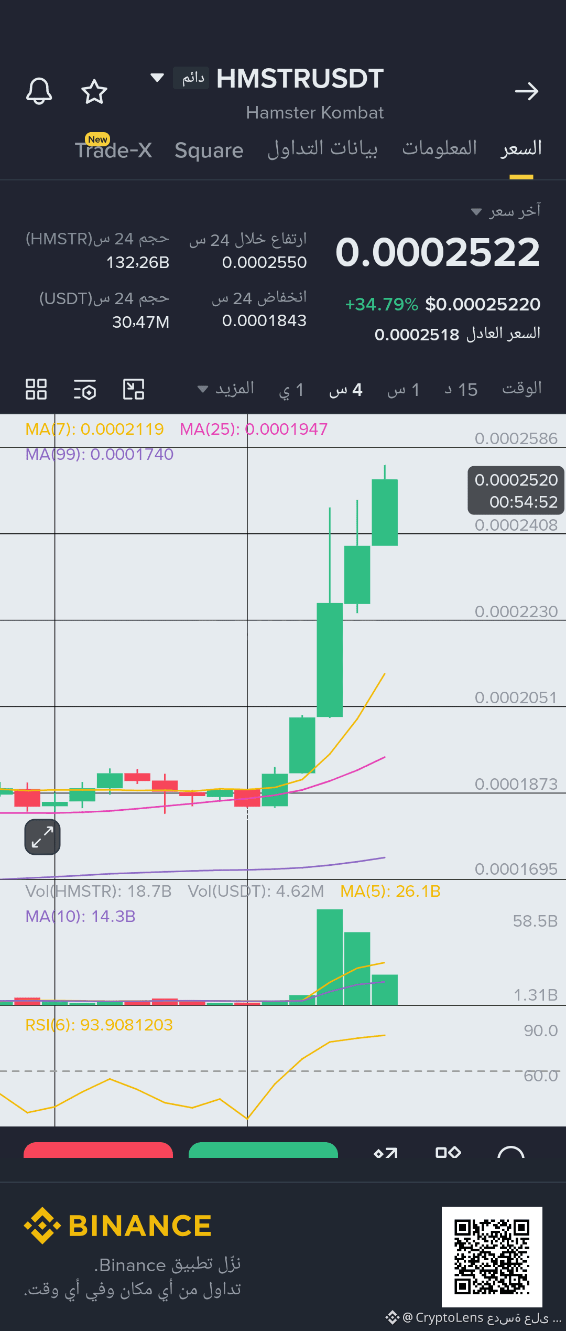Open the transfer arrow icon in bottom bar

(x=386, y=1153)
